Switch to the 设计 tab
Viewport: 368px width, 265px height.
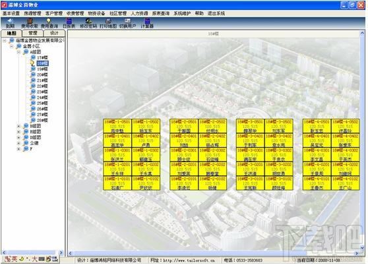pos(54,33)
